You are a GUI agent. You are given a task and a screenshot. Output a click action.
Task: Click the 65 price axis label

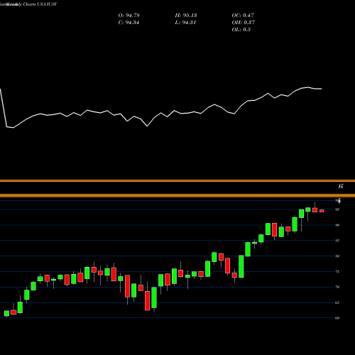(337, 302)
